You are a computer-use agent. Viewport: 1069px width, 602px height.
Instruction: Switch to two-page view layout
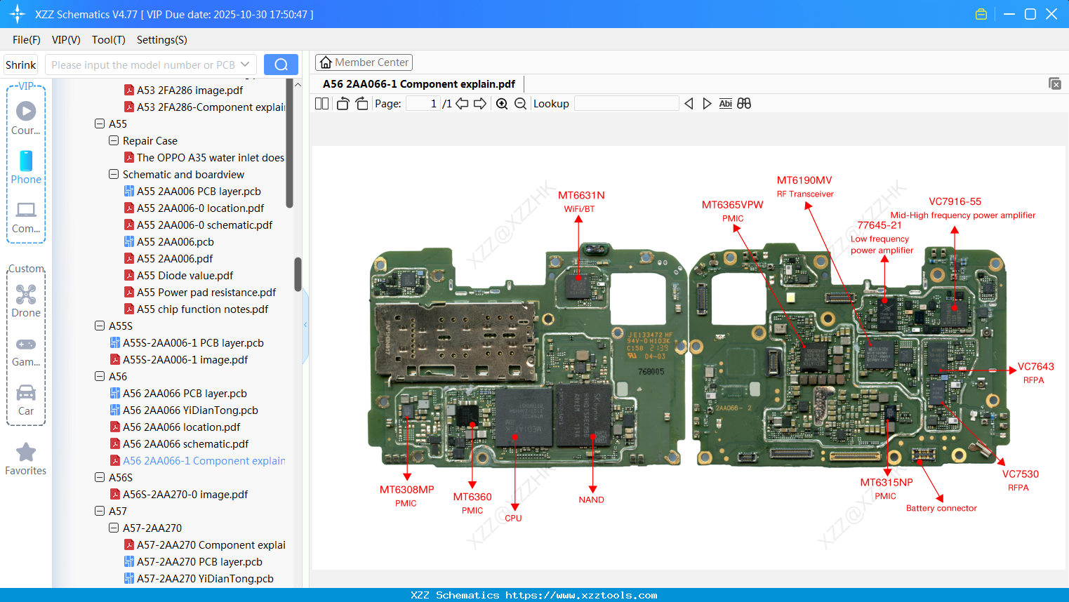(321, 102)
